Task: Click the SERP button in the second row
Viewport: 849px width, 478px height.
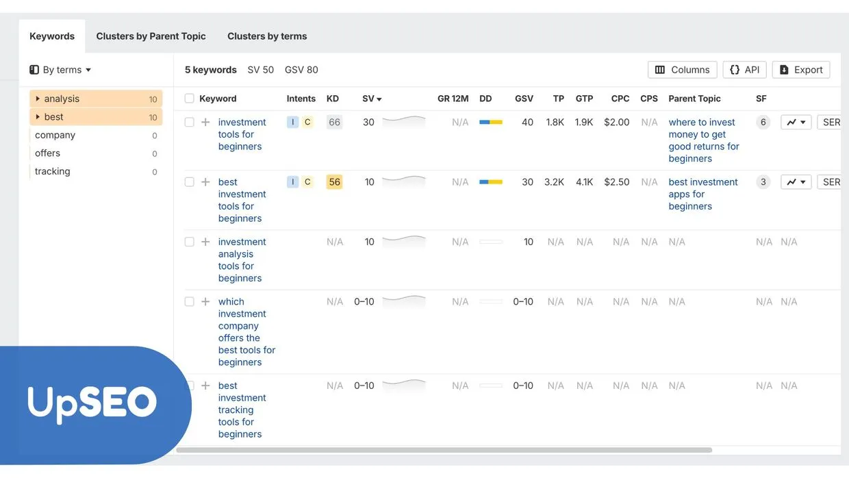Action: point(831,181)
